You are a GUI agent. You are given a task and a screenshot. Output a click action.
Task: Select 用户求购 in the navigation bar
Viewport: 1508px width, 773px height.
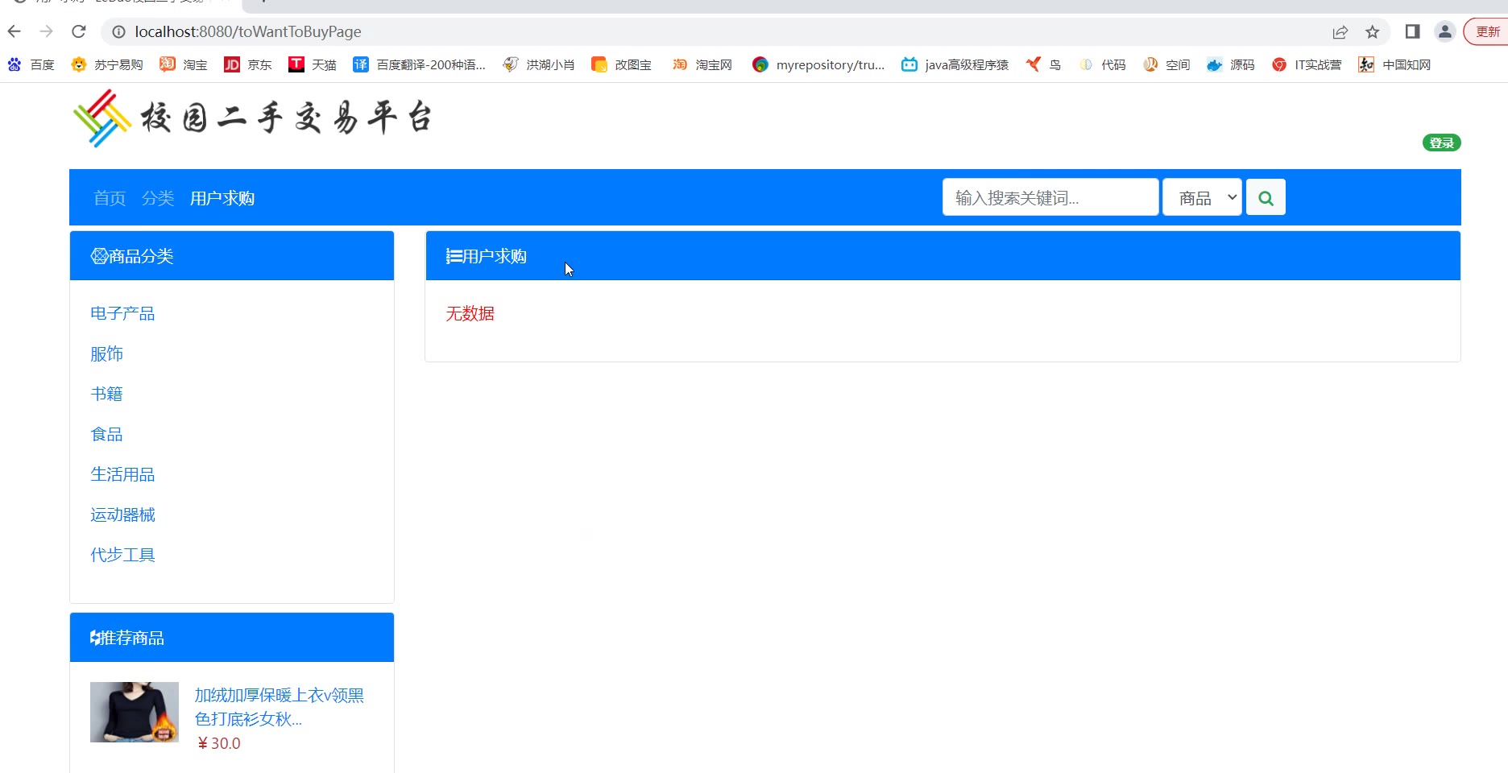tap(222, 198)
